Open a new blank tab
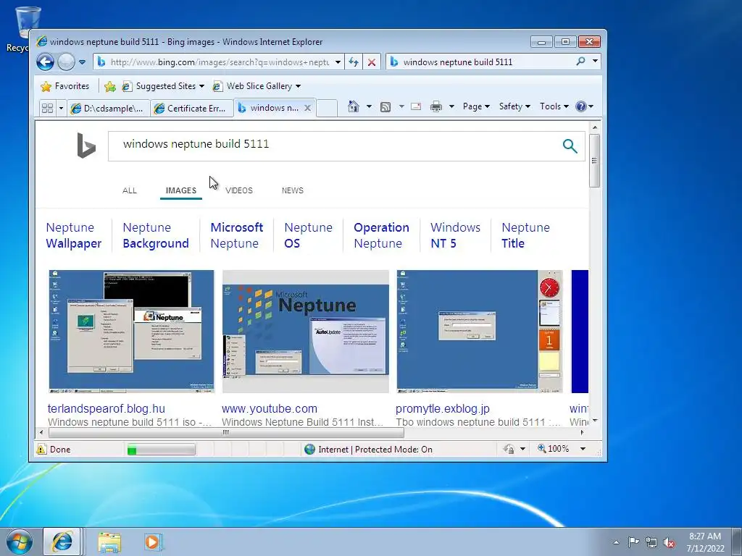 pyautogui.click(x=327, y=109)
